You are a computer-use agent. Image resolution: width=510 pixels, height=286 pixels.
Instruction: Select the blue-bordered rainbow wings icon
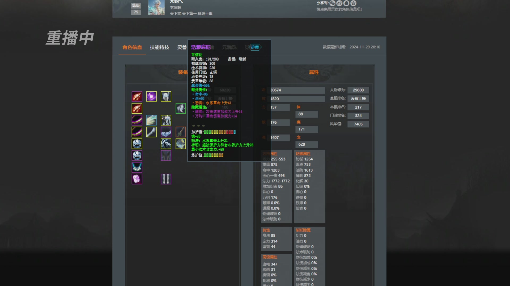151,120
